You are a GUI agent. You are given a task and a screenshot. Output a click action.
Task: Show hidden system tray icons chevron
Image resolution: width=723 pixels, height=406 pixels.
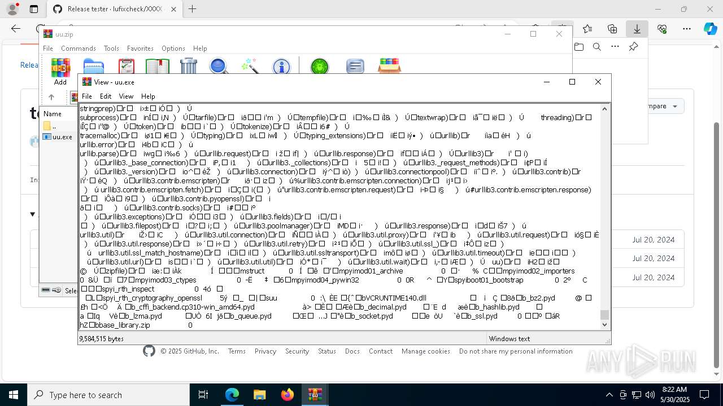pos(609,395)
